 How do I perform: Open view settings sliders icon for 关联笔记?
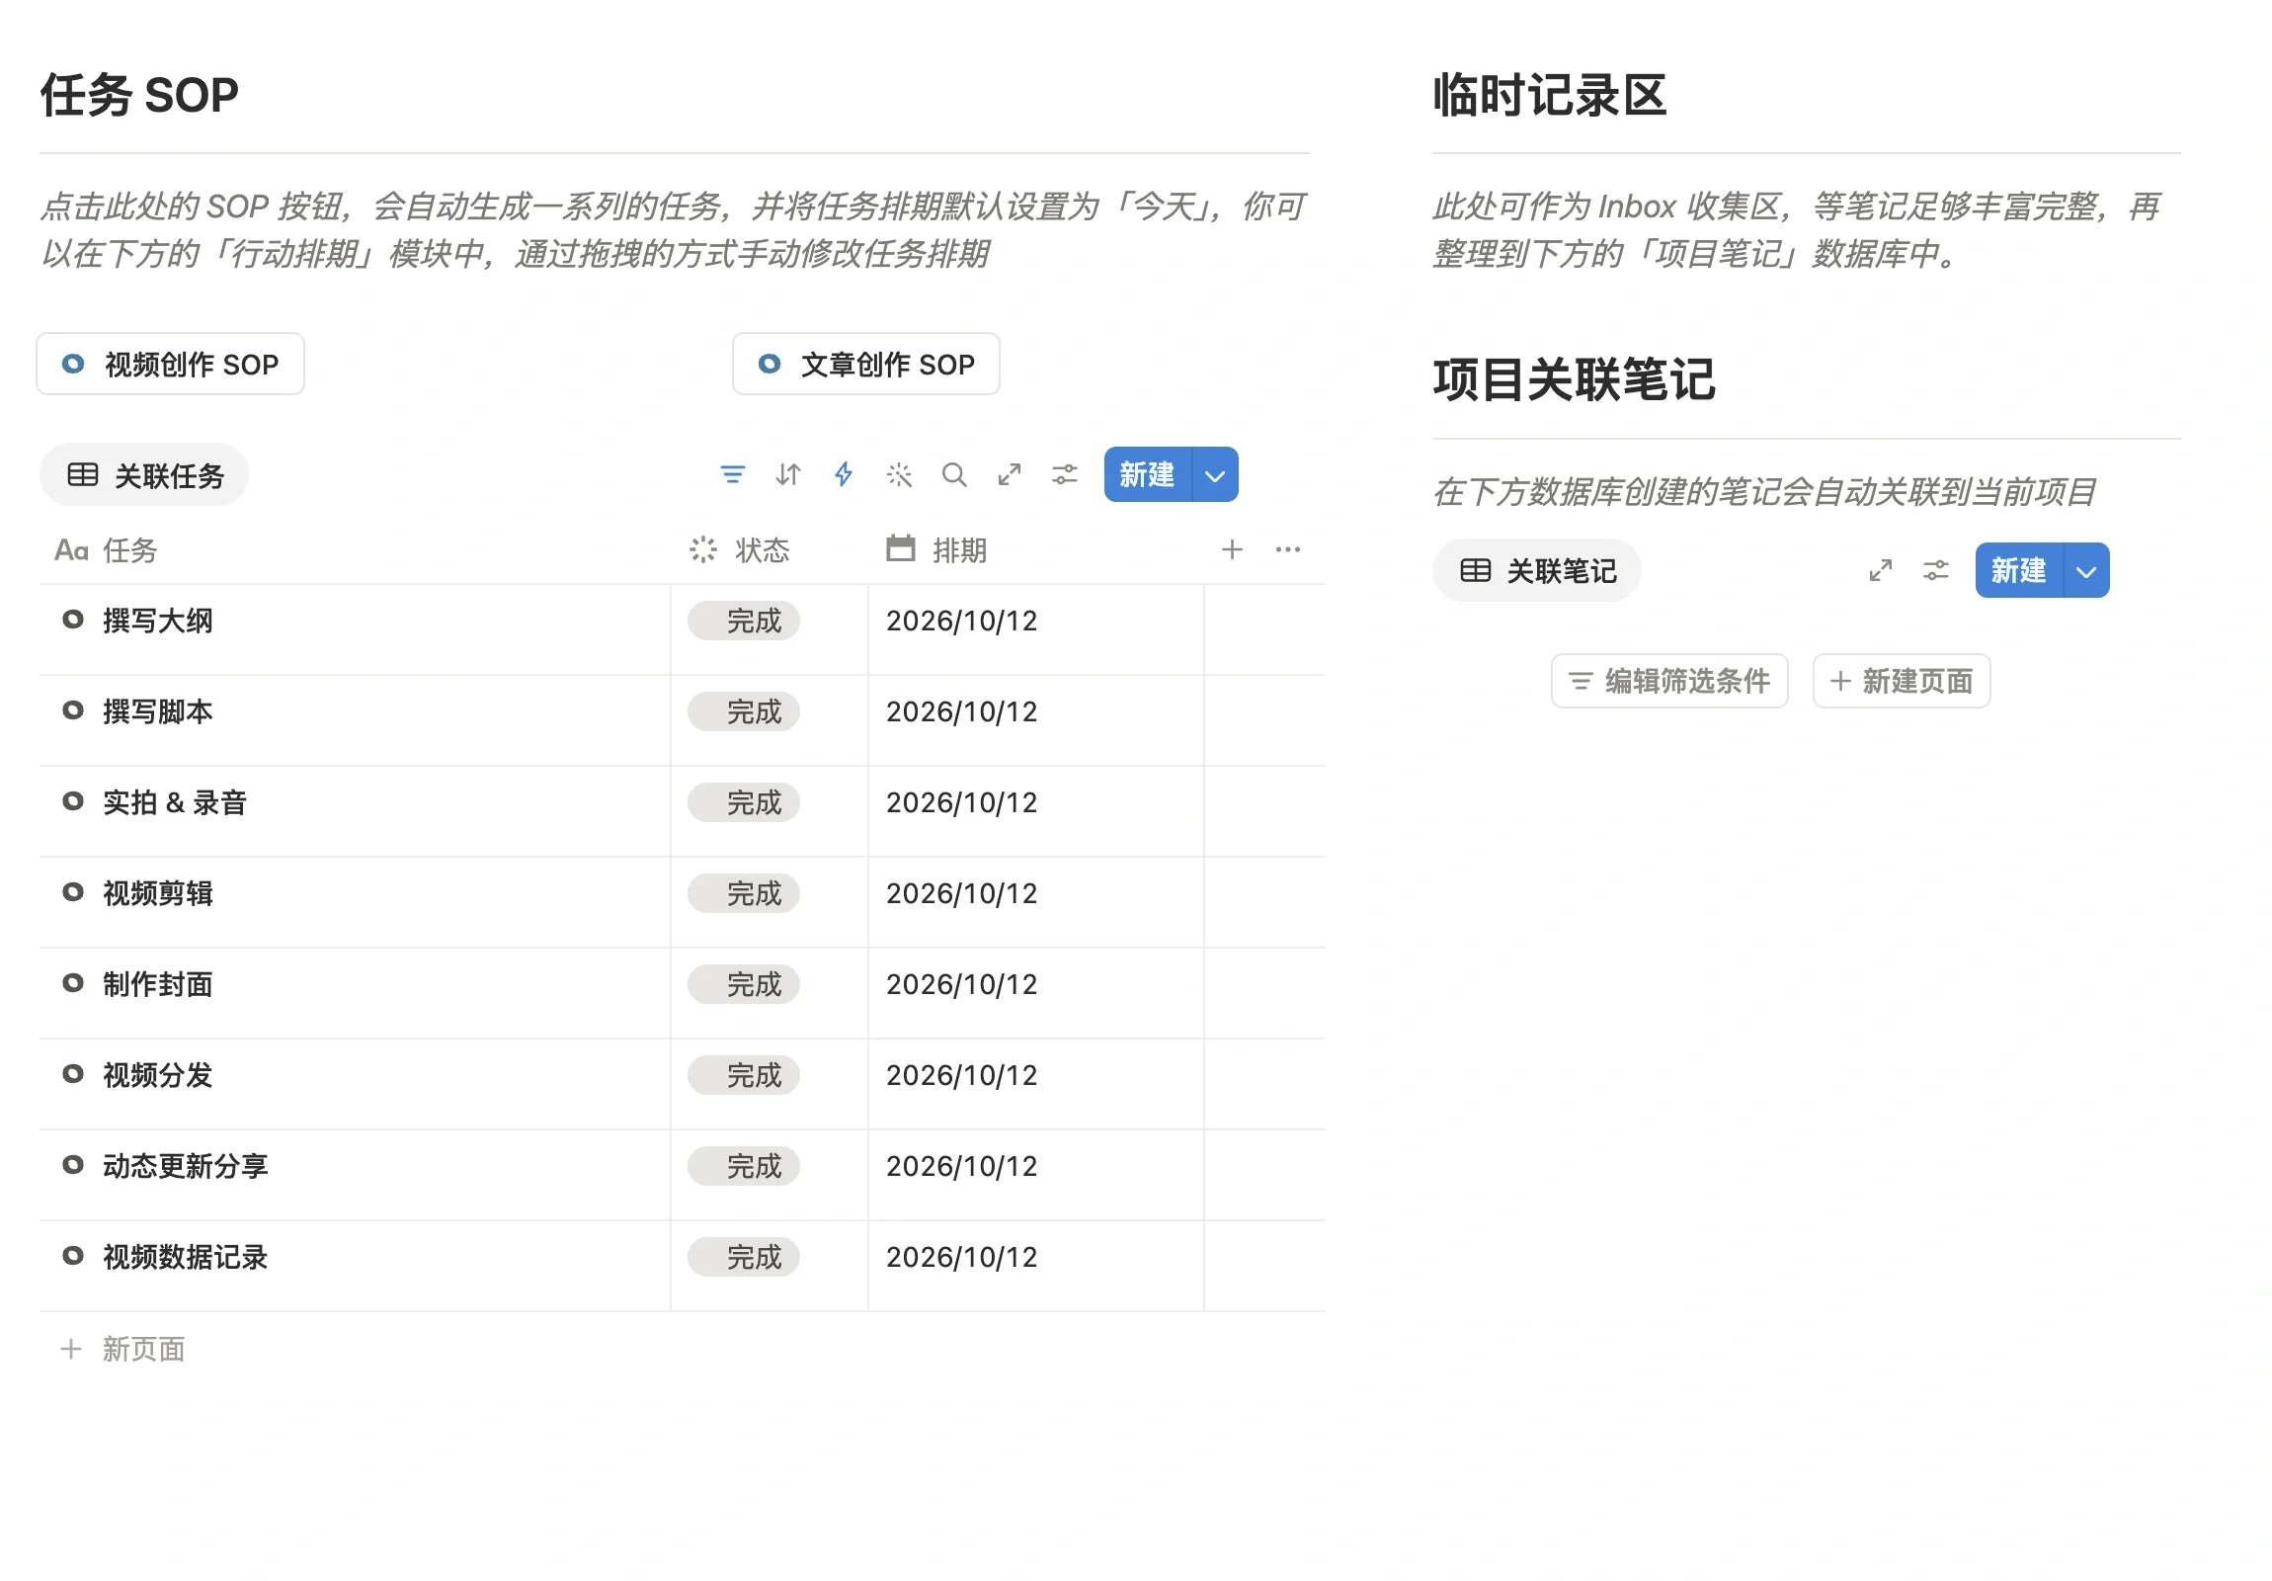click(x=1935, y=571)
